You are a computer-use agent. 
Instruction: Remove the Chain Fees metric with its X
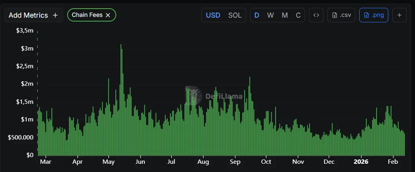(x=108, y=15)
